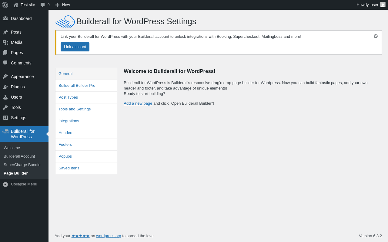388x242 pixels.
Task: Click the Posts pin icon
Action: pyautogui.click(x=5, y=32)
